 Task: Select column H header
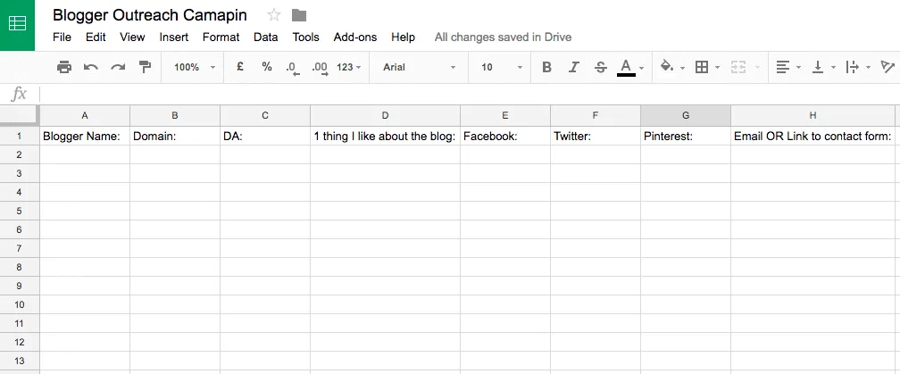(x=812, y=115)
